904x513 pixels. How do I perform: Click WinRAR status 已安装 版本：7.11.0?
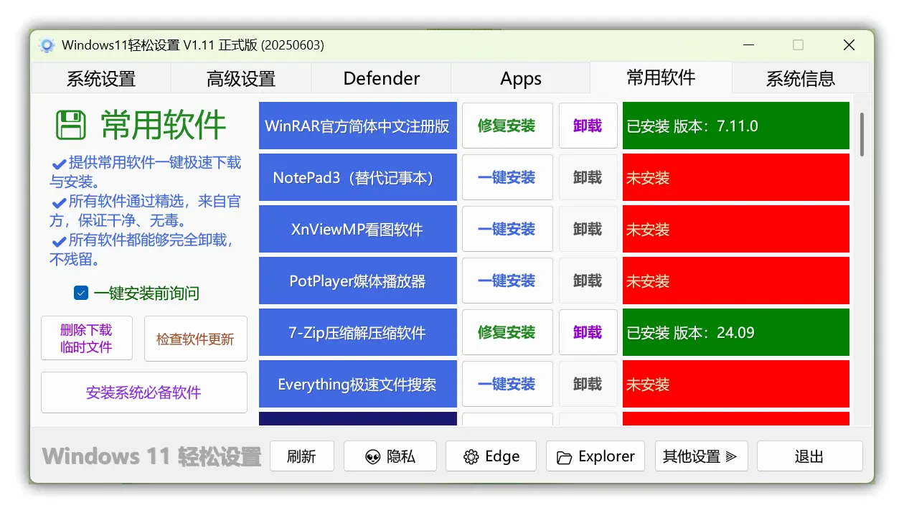point(736,126)
